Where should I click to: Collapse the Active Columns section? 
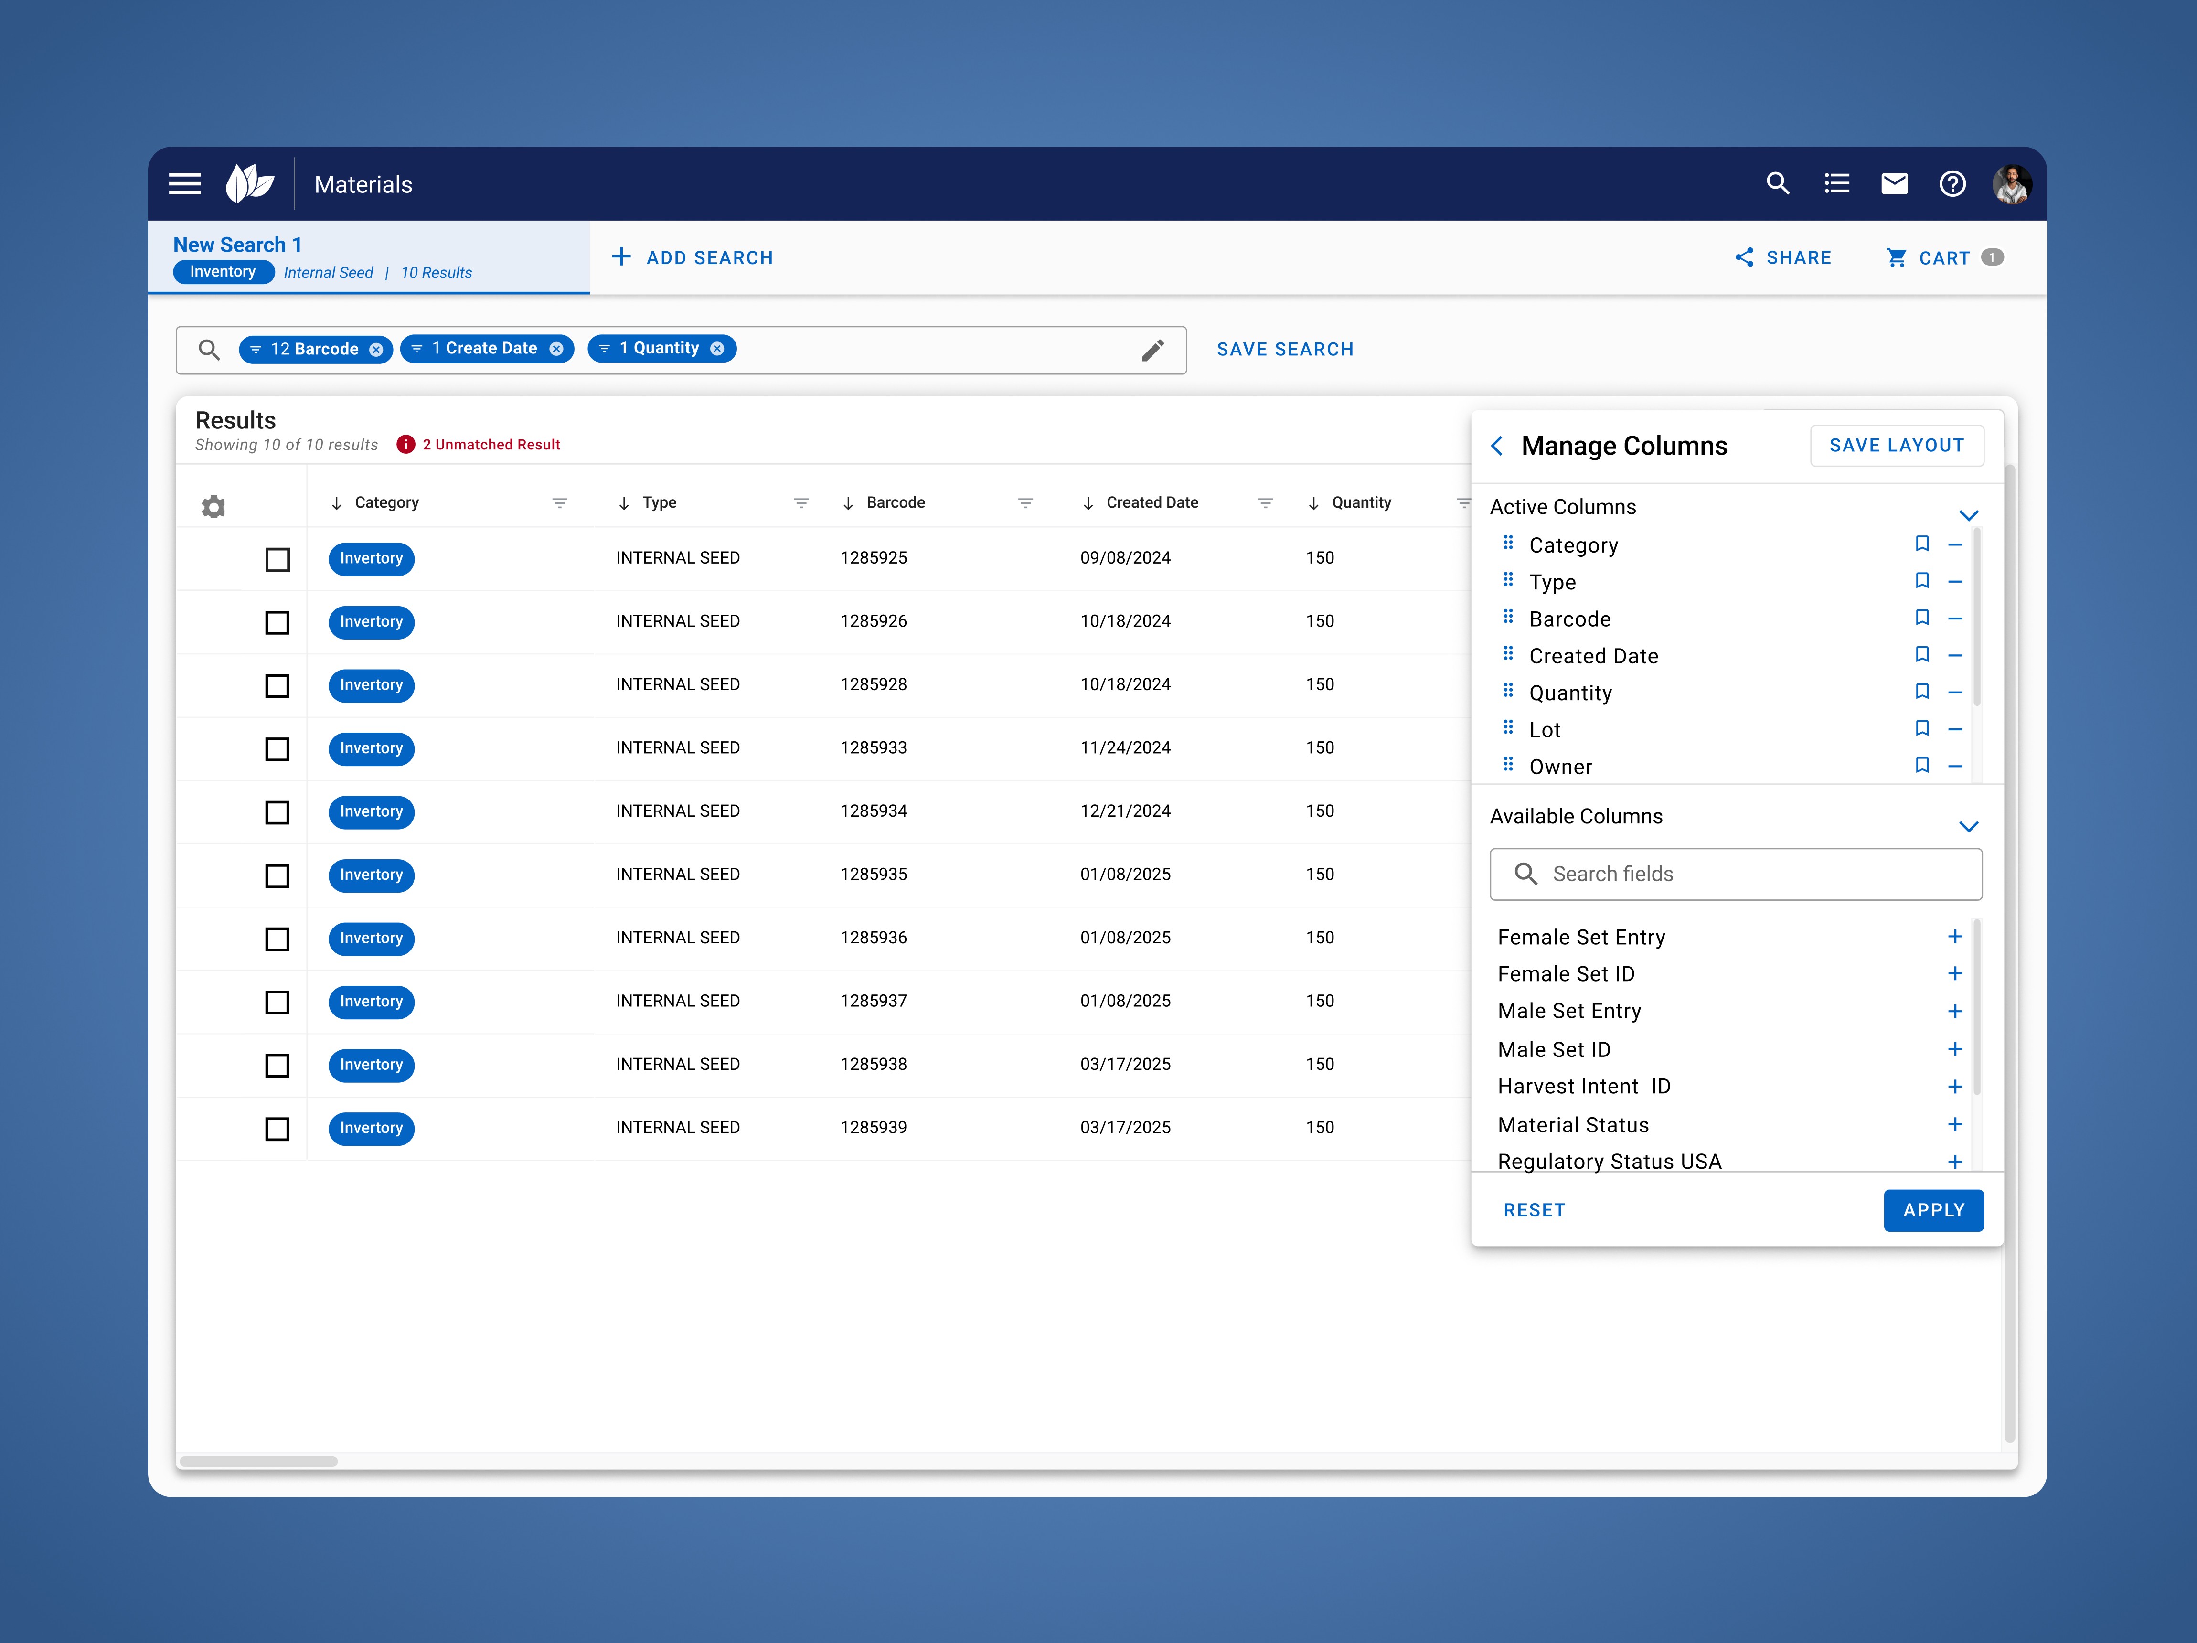pyautogui.click(x=1969, y=514)
